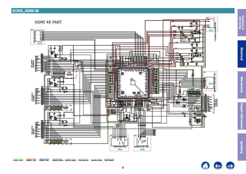
Task: Go to previous page with left arrow
Action: [x=218, y=166]
